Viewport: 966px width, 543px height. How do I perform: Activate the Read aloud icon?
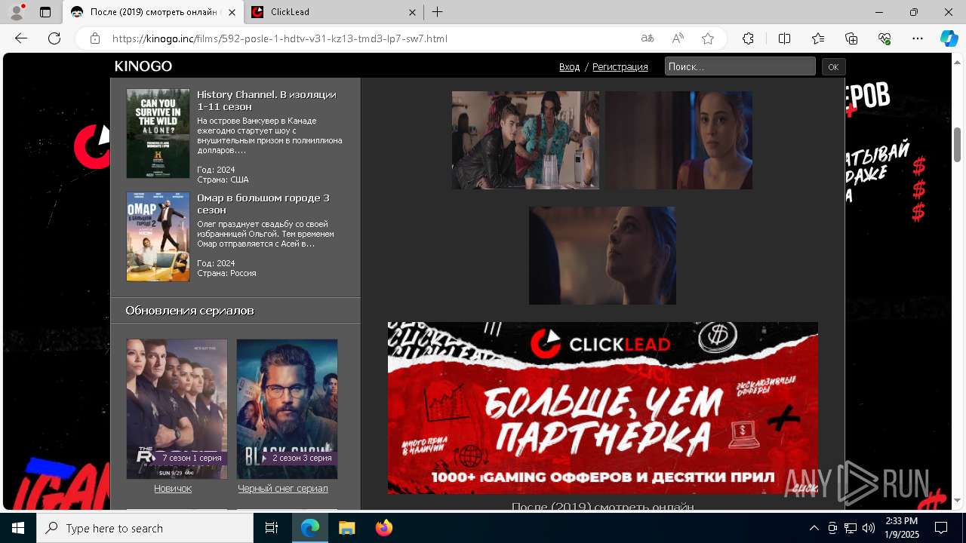(x=678, y=38)
